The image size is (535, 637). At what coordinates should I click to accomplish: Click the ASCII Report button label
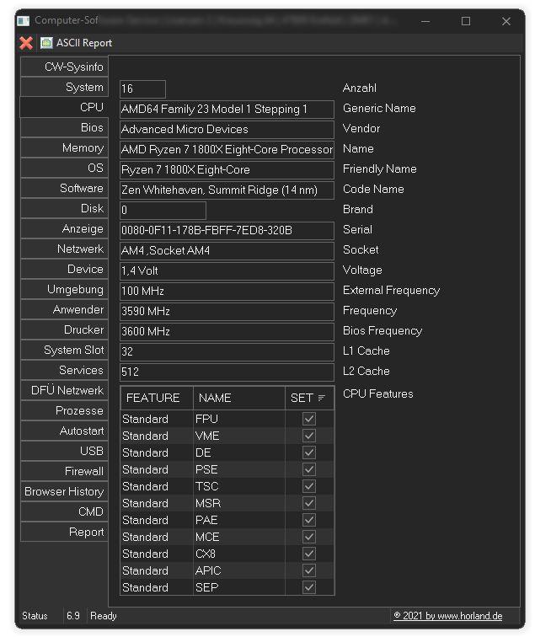pyautogui.click(x=84, y=43)
